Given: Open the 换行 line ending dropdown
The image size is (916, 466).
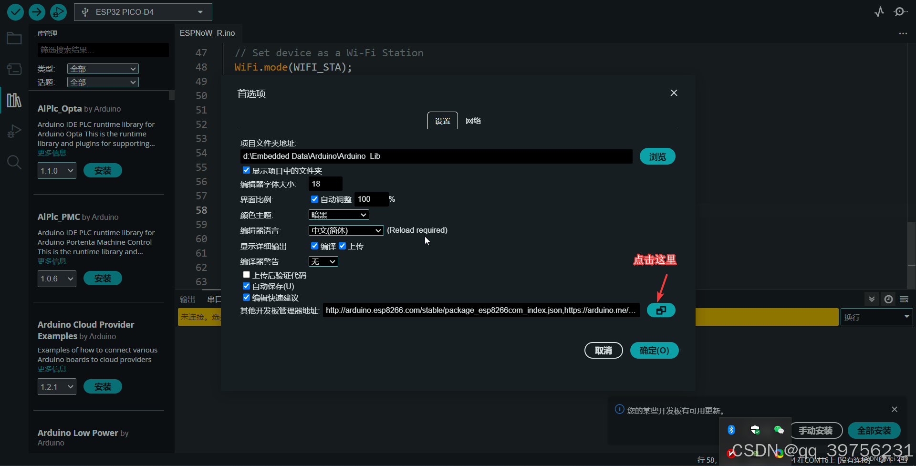Looking at the screenshot, I should click(x=876, y=317).
